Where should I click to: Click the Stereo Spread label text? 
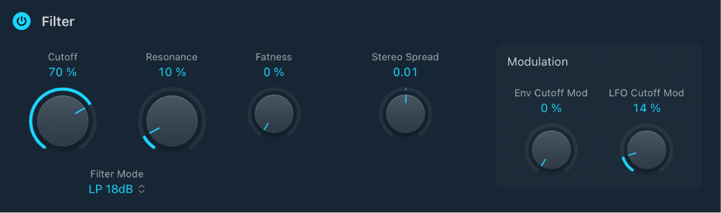[x=405, y=57]
